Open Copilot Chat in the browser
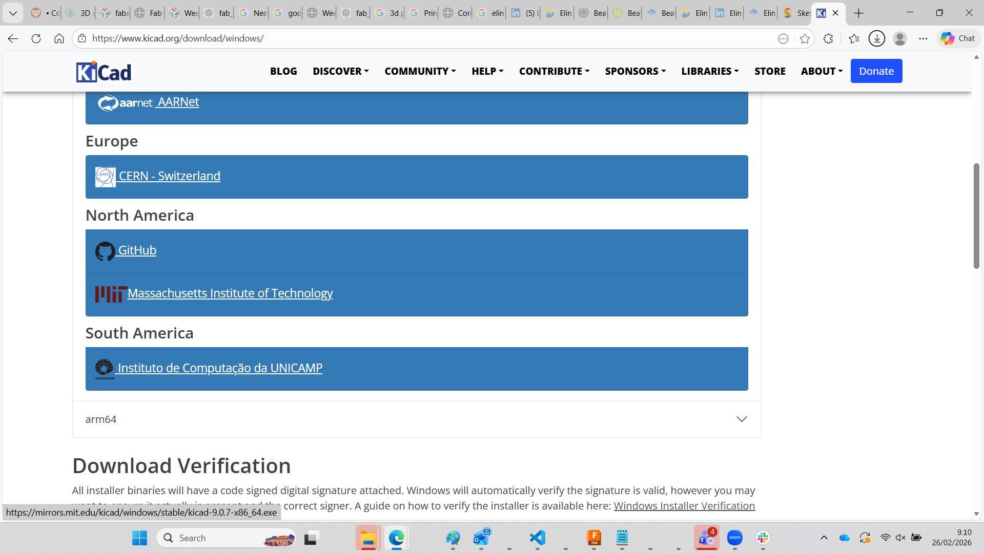This screenshot has height=553, width=984. pos(957,38)
